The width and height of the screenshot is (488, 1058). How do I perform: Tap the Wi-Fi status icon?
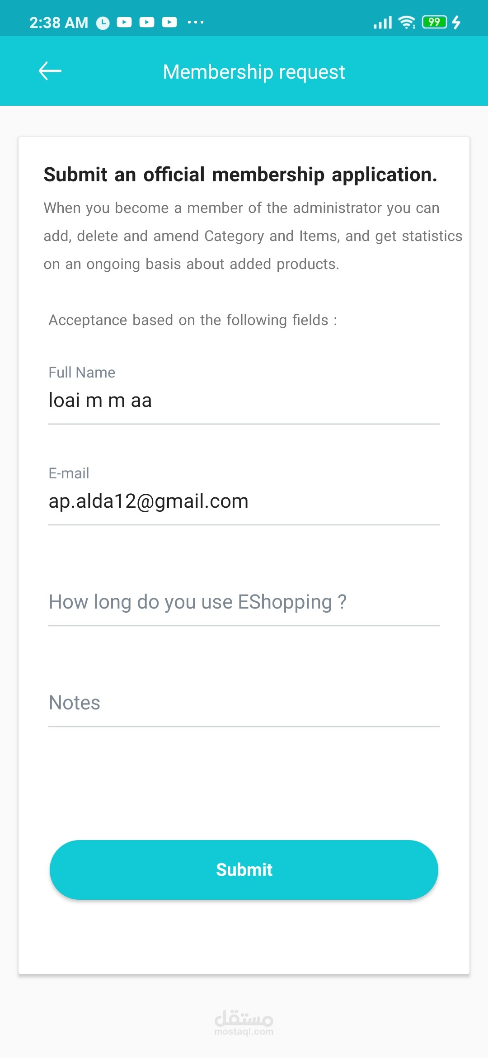(x=407, y=22)
